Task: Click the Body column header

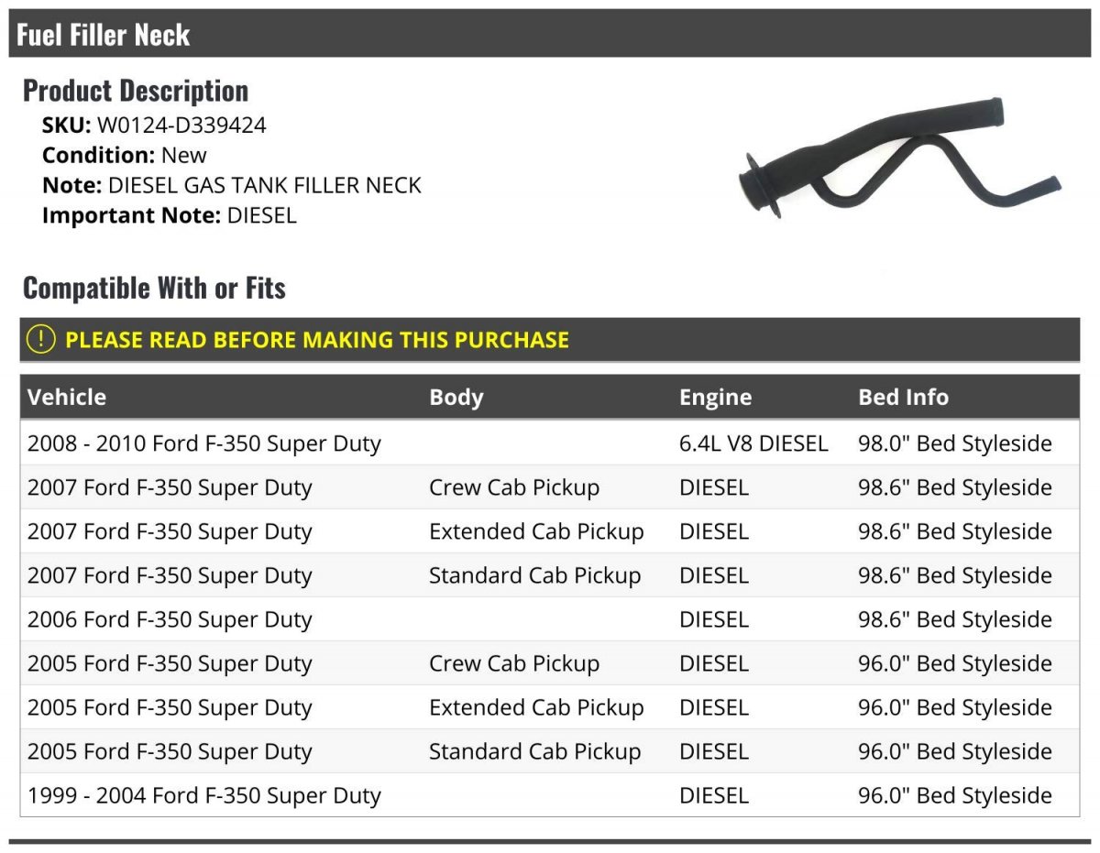Action: [456, 398]
